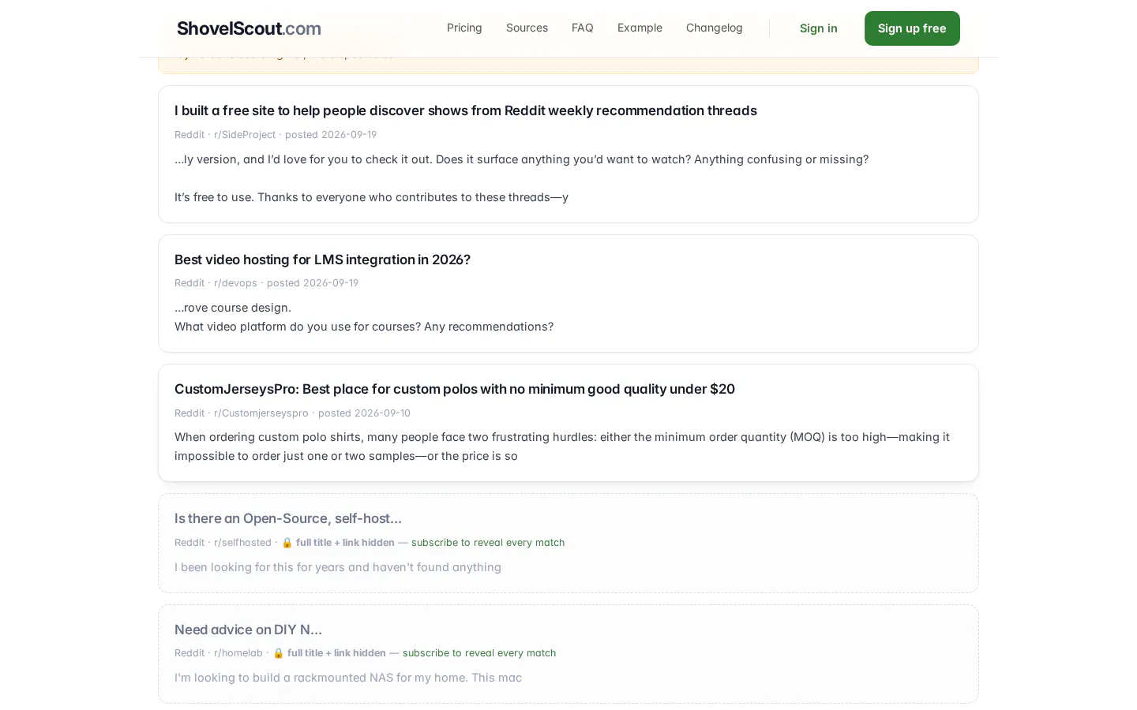
Task: Click subscribe to reveal link on selfhosted post
Action: pyautogui.click(x=488, y=543)
